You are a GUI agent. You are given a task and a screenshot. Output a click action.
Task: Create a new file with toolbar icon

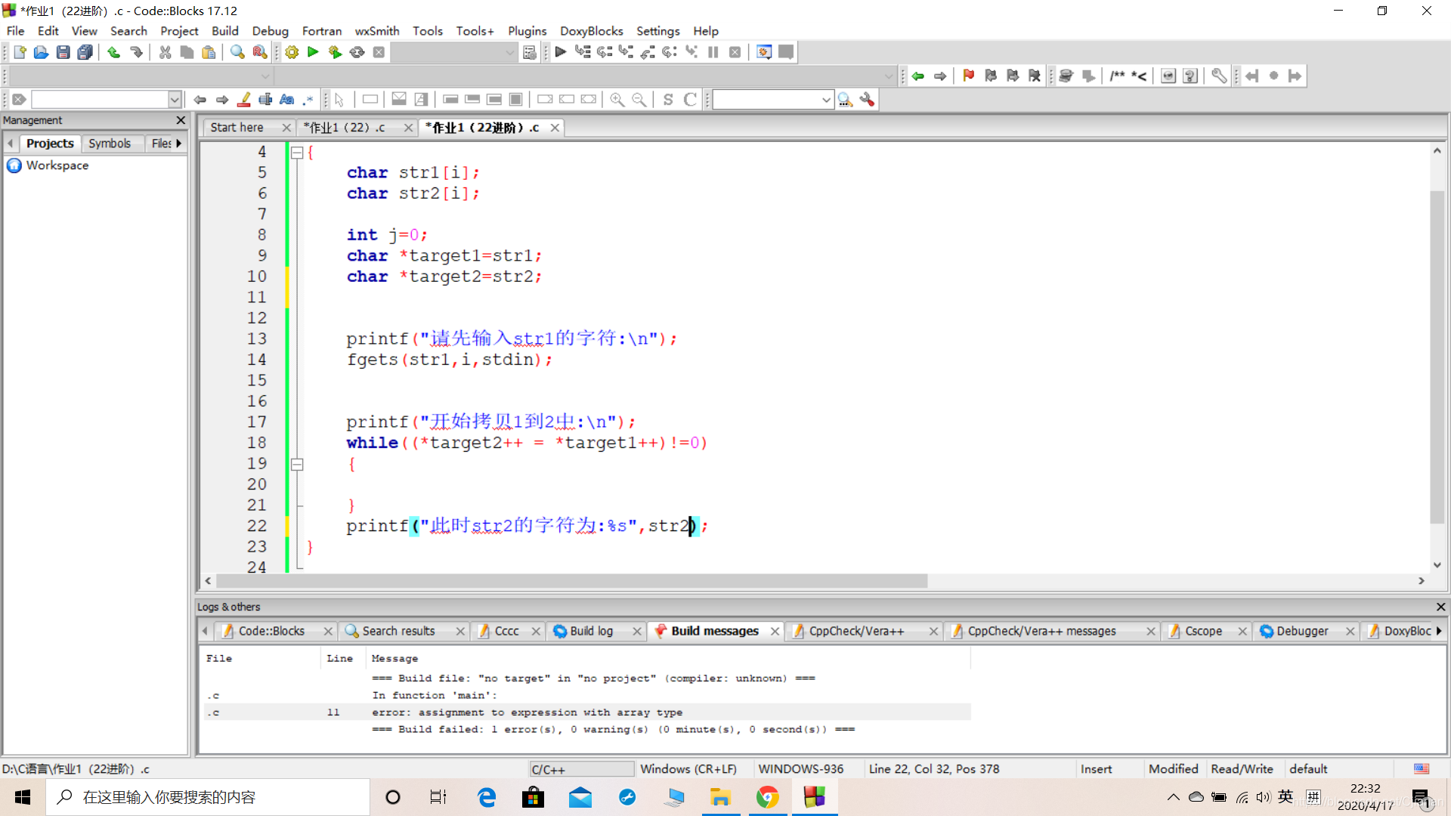pos(20,52)
